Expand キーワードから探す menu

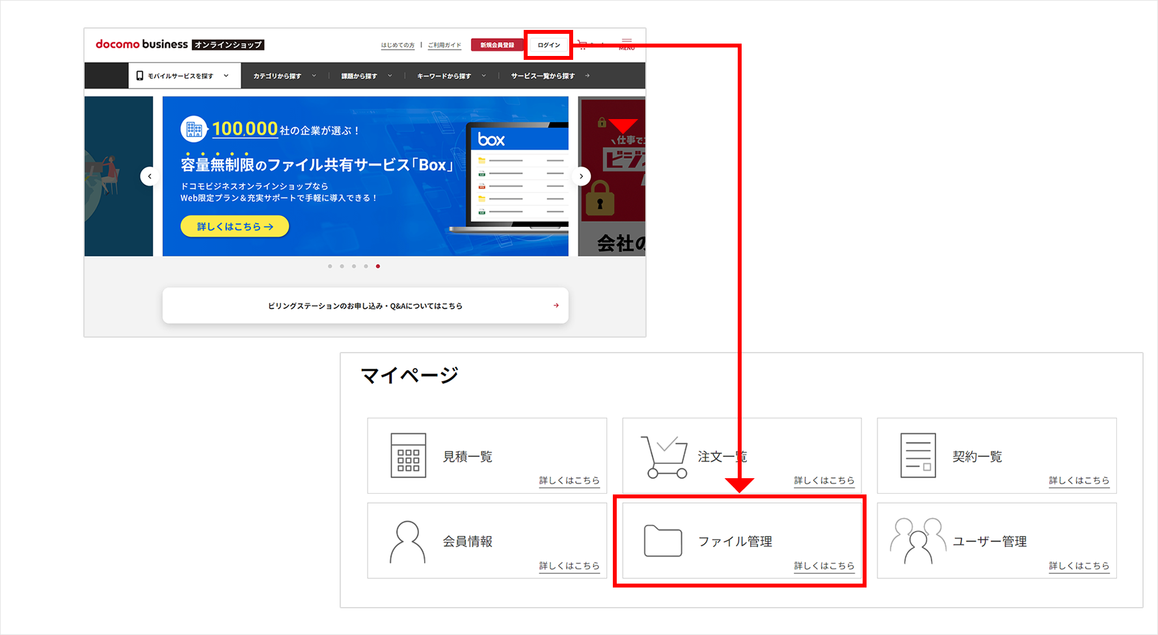click(x=451, y=76)
